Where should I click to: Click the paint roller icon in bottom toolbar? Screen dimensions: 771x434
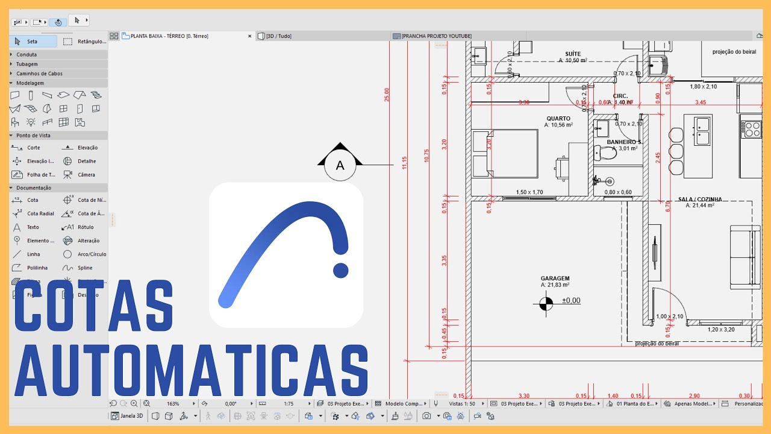tap(395, 416)
